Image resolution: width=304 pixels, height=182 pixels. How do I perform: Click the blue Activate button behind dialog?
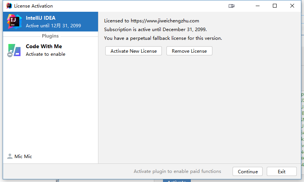click(x=177, y=180)
